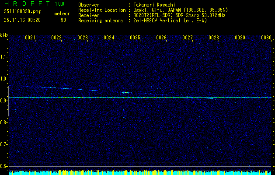Click the 0027 time marker
Image resolution: width=275 pixels, height=175 pixels.
pyautogui.click(x=188, y=38)
